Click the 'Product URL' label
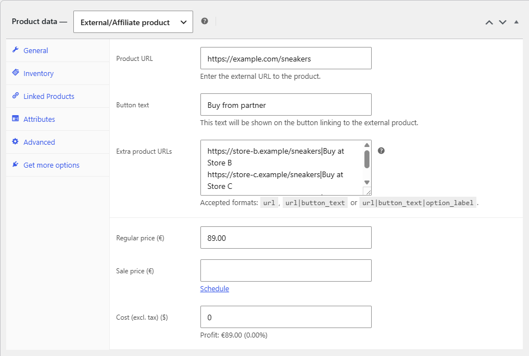Viewport: 529px width, 356px height. (x=134, y=59)
